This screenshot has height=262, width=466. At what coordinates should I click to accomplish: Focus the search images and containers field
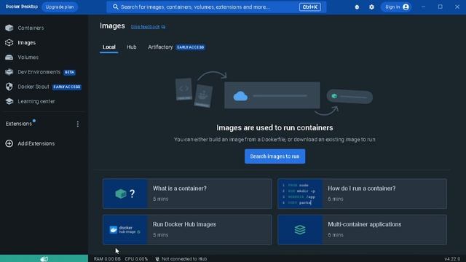216,7
